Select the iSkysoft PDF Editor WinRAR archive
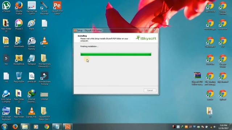Viewport: 232px width, 130px height. coord(197,79)
